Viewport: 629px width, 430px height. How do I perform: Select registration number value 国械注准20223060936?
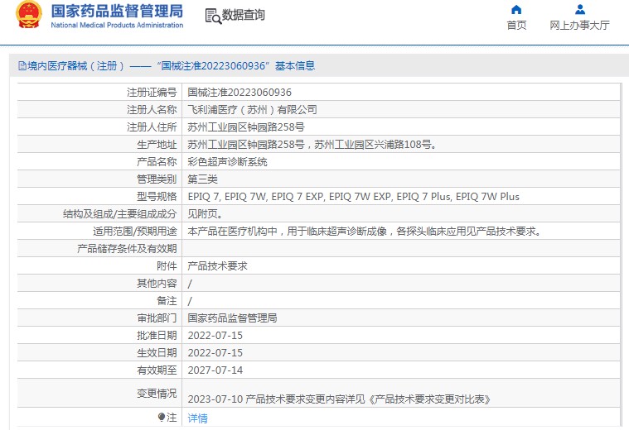tap(240, 93)
